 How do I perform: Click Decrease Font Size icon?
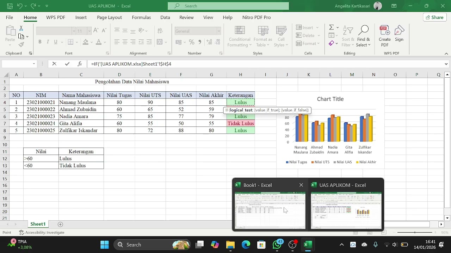pyautogui.click(x=103, y=31)
